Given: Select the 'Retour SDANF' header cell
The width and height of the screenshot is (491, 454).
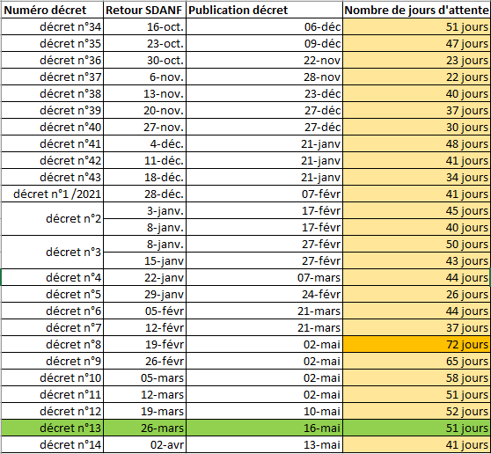Looking at the screenshot, I should (x=144, y=10).
